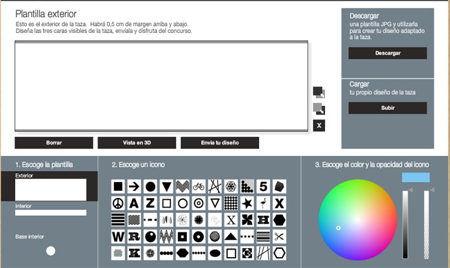The height and width of the screenshot is (268, 450).
Task: Select the Base interior circle template
Action: [x=51, y=251]
